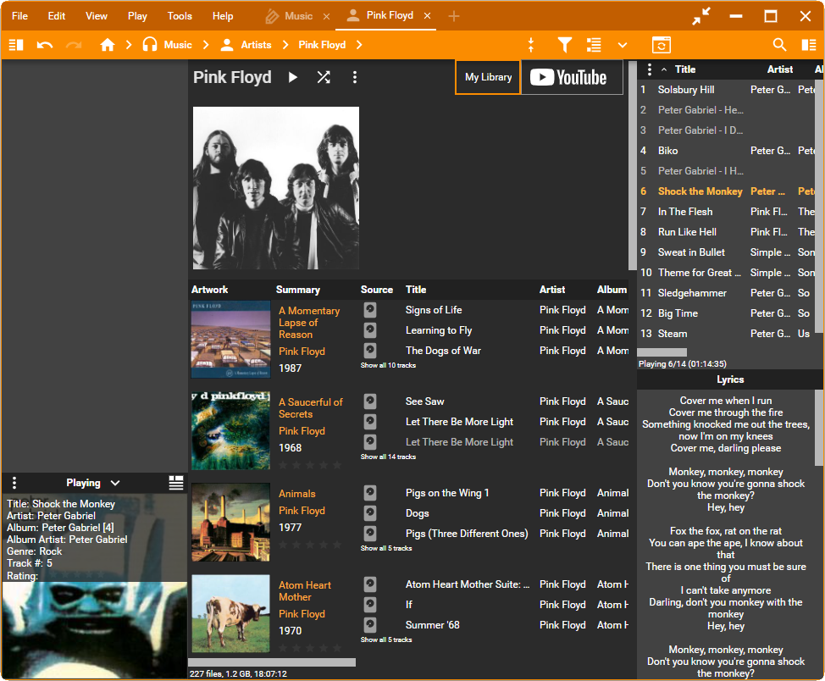Image resolution: width=825 pixels, height=681 pixels.
Task: Toggle the right panel visibility button
Action: pyautogui.click(x=809, y=45)
